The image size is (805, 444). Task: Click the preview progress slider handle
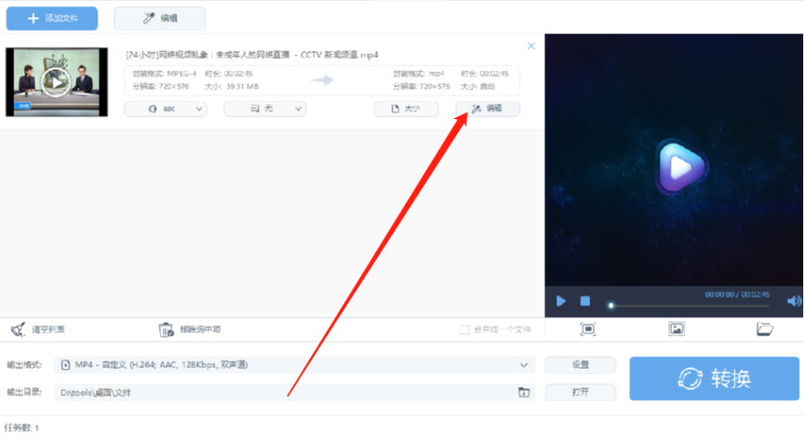point(611,306)
